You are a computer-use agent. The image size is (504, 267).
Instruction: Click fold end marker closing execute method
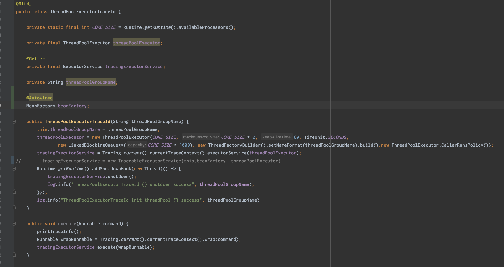coord(14,255)
